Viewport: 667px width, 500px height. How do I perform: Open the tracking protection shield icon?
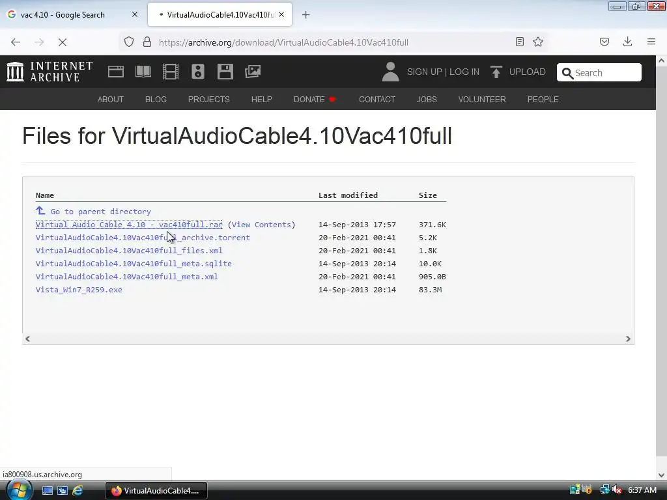[x=129, y=42]
